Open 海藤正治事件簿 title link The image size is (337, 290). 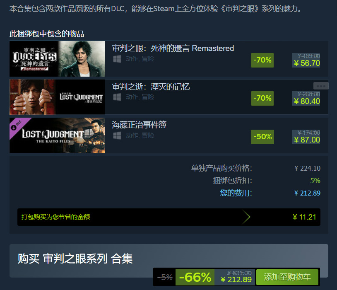(x=139, y=125)
